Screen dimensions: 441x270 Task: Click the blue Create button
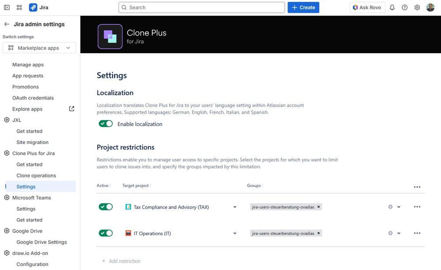click(303, 7)
